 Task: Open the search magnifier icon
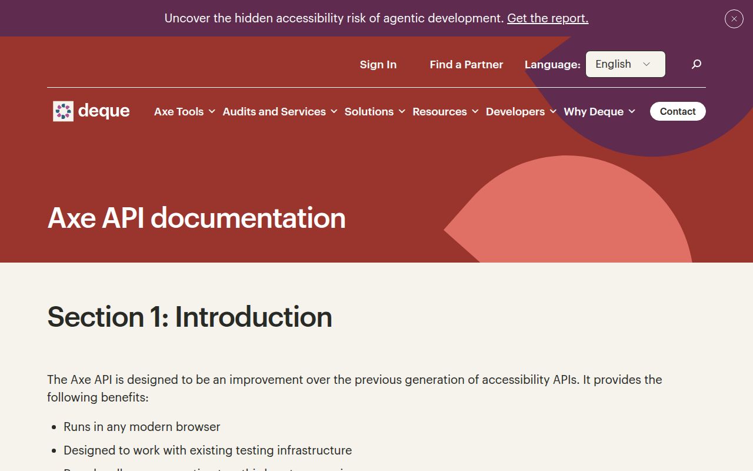pos(697,64)
